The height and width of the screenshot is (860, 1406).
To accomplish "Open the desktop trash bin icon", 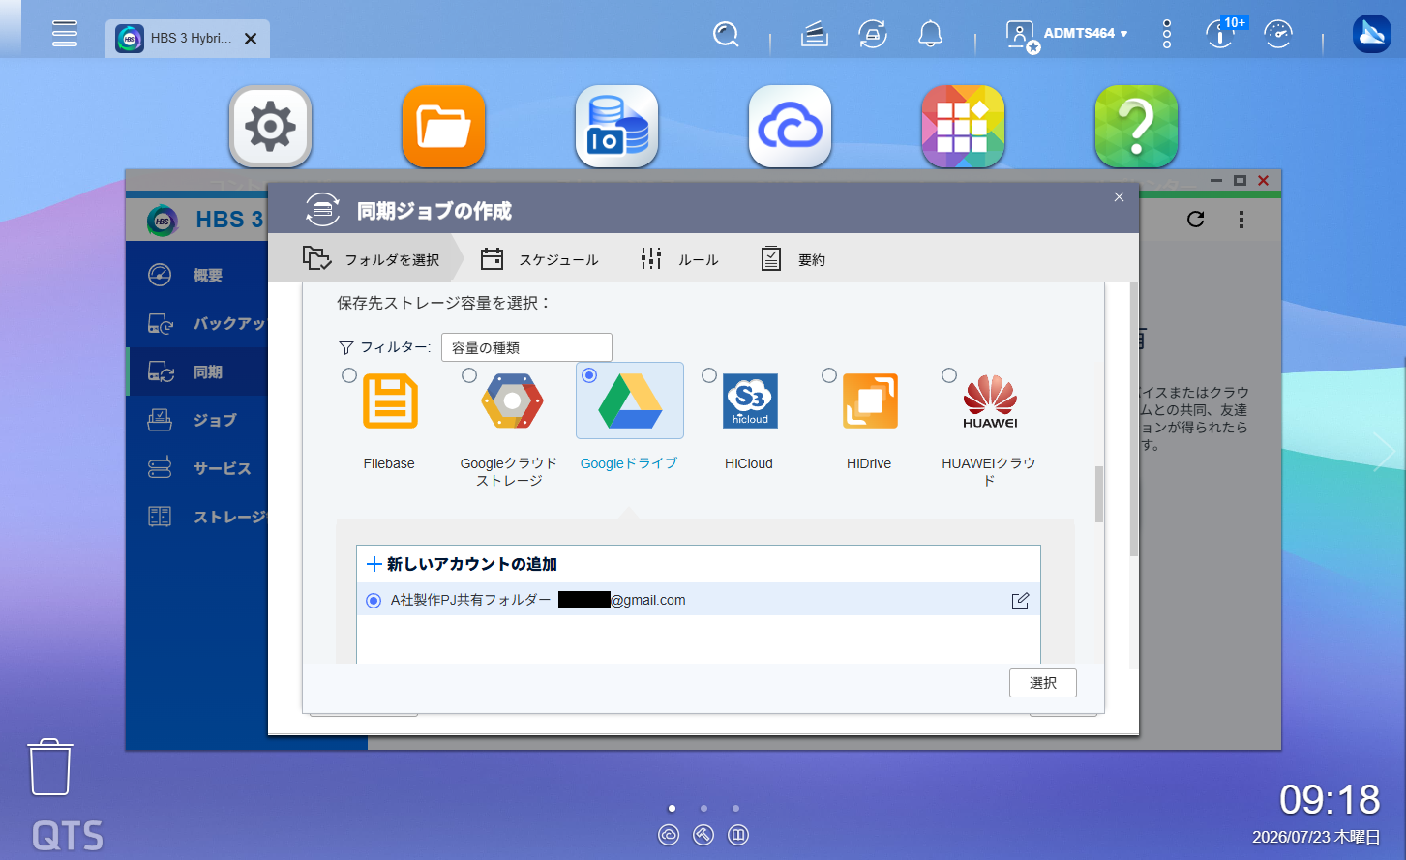I will [x=49, y=767].
